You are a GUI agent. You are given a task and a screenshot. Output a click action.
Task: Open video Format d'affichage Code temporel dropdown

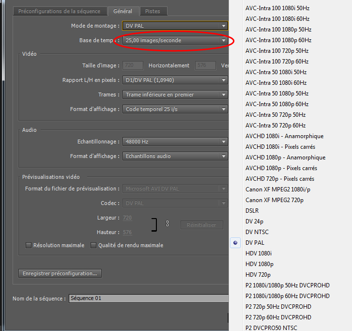(175, 109)
